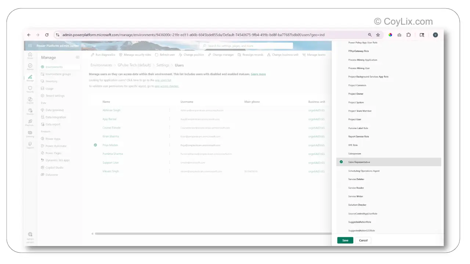Open the row menu for Priya Madan
Screen dimensions: 470x264
pyautogui.click(x=169, y=145)
